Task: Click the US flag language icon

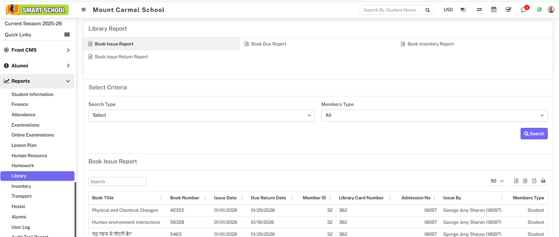Action: click(x=463, y=10)
